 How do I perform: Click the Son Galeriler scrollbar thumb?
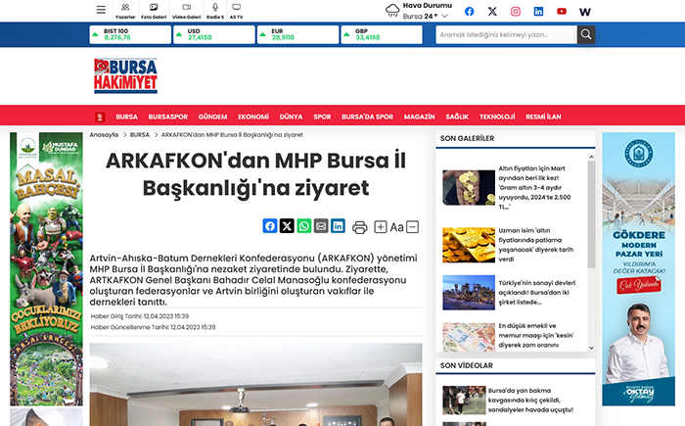point(591,214)
